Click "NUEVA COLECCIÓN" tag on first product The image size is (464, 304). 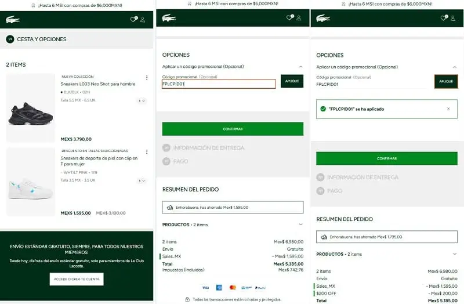point(78,77)
